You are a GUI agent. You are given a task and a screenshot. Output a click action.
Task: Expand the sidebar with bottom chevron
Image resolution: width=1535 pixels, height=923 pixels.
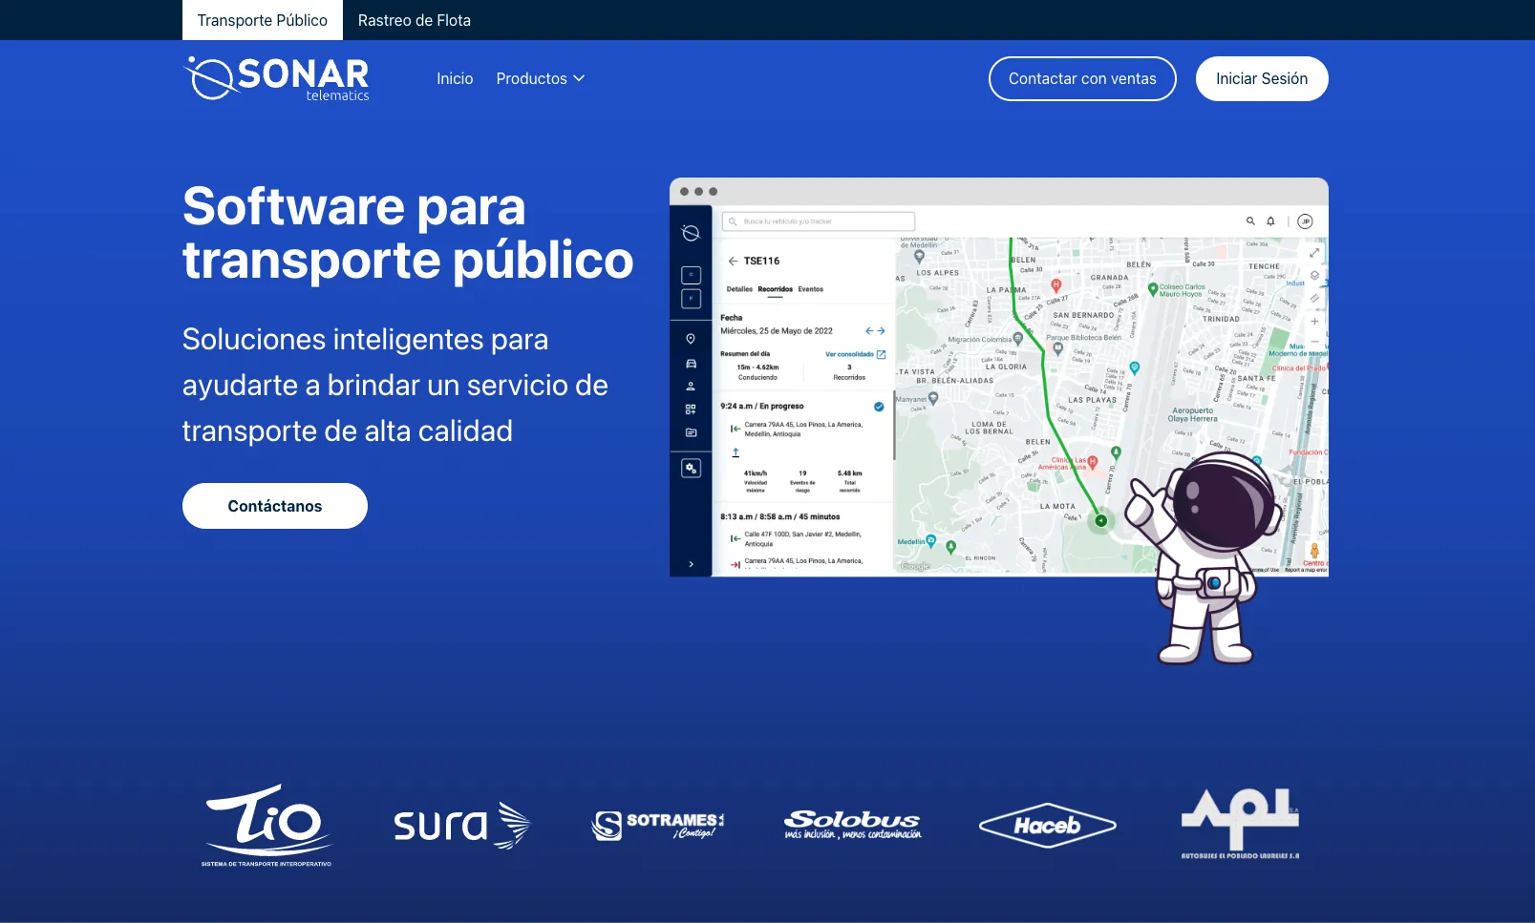pos(691,564)
